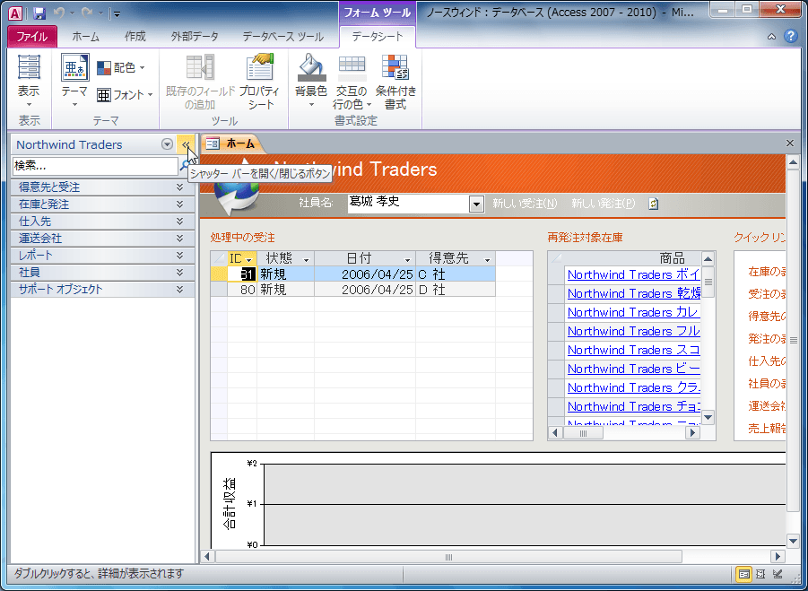Click the form's horizontal scrollbar right arrow
This screenshot has width=808, height=591.
click(x=778, y=557)
